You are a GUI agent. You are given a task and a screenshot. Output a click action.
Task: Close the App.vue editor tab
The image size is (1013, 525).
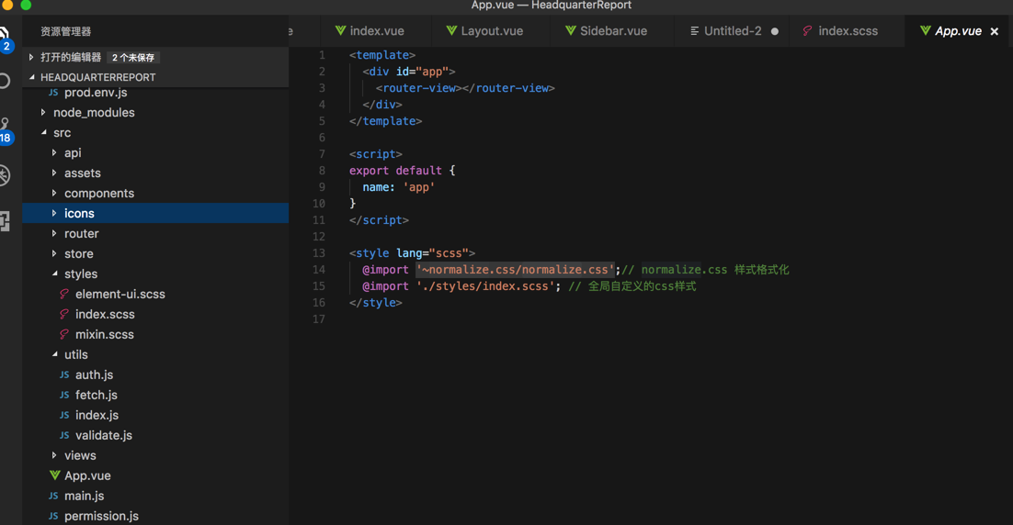coord(995,31)
